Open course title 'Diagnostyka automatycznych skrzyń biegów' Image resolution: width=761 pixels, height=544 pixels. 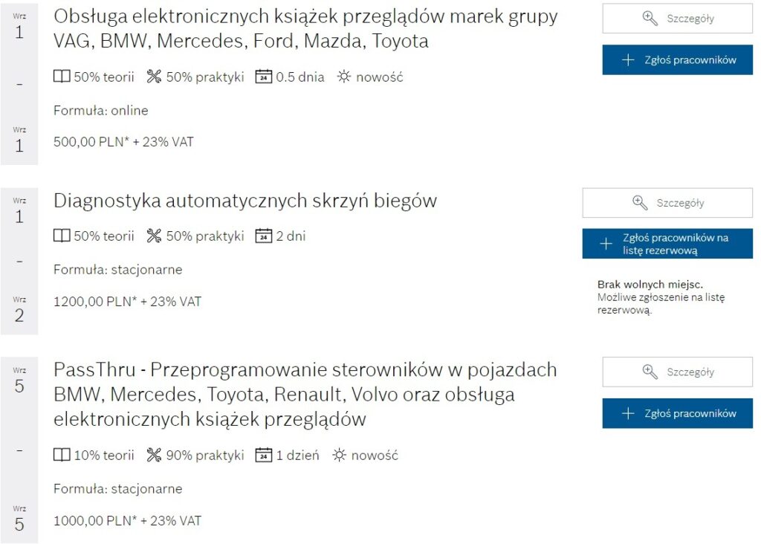(245, 201)
